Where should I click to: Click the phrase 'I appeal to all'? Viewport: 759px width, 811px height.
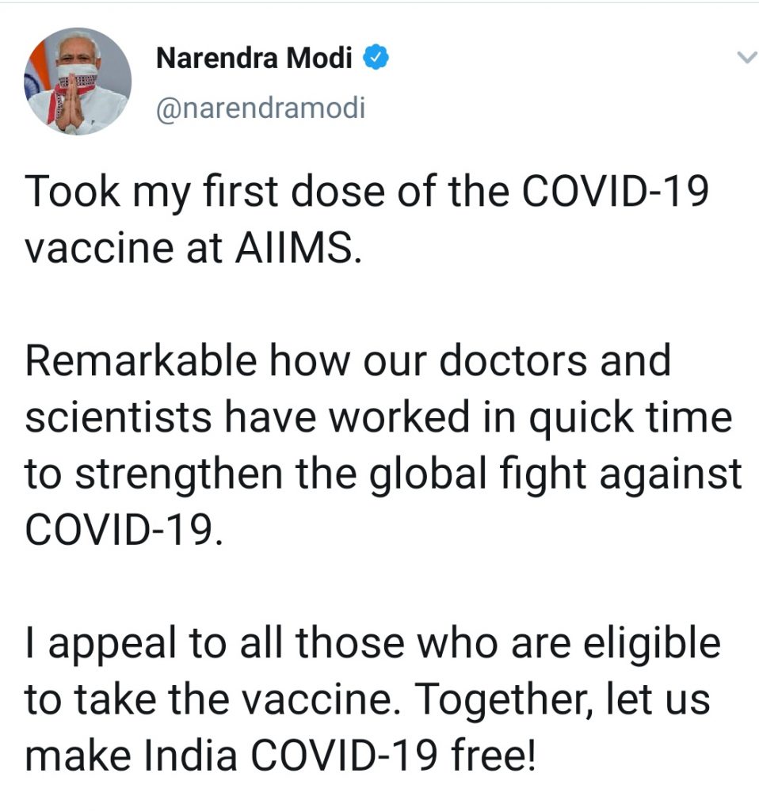(154, 645)
